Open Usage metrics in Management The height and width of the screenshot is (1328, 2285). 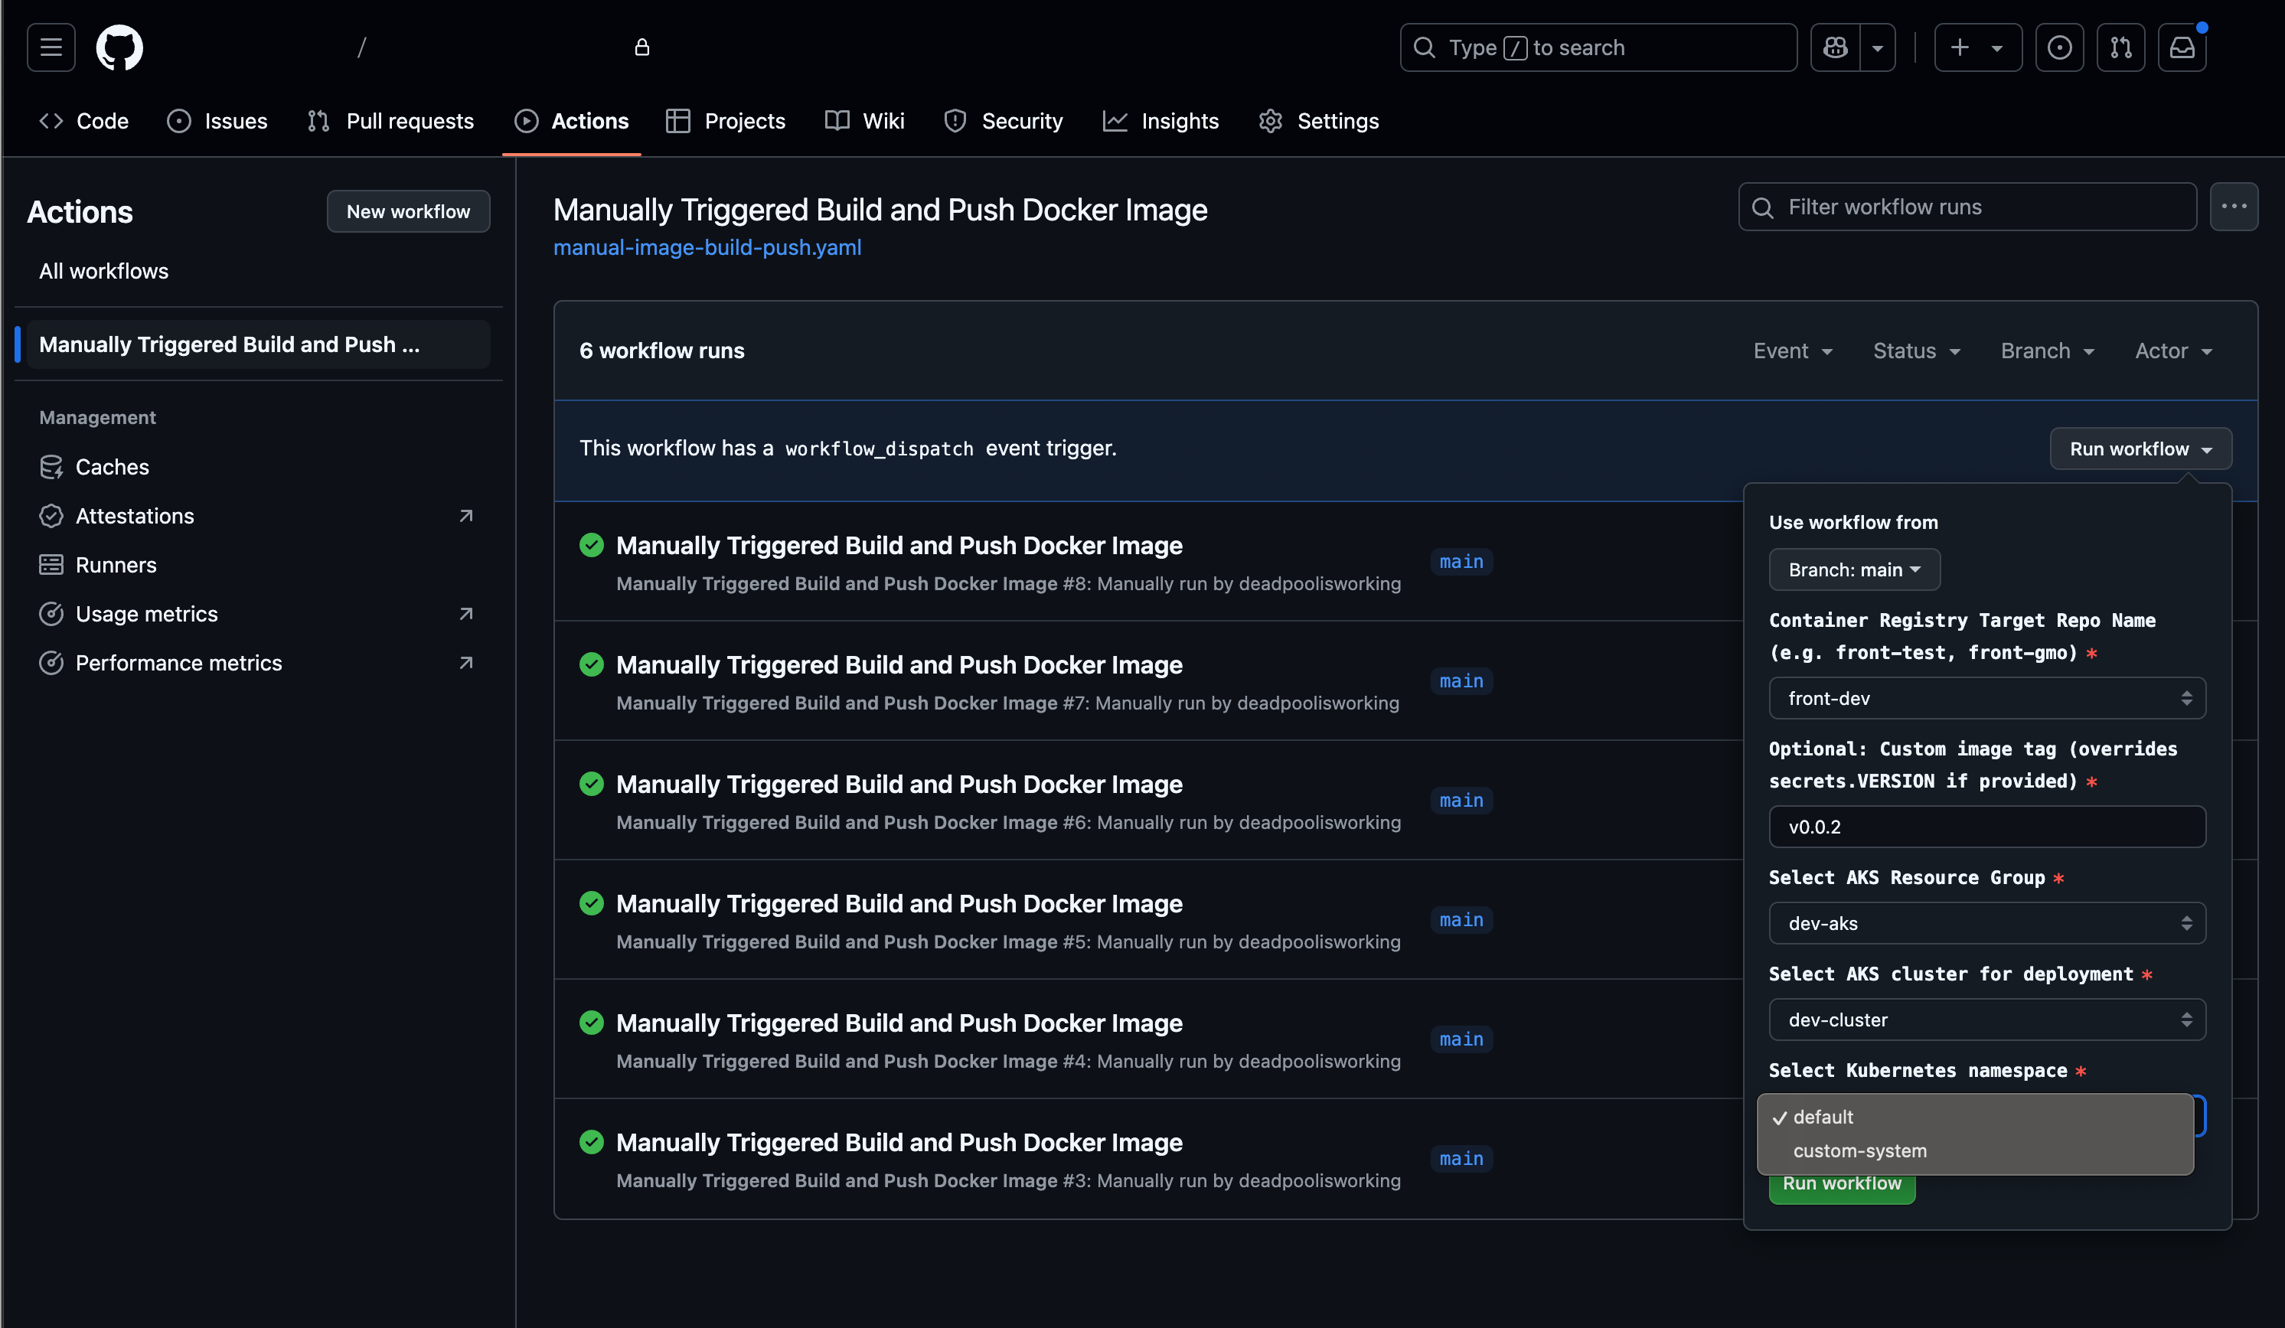pyautogui.click(x=259, y=614)
